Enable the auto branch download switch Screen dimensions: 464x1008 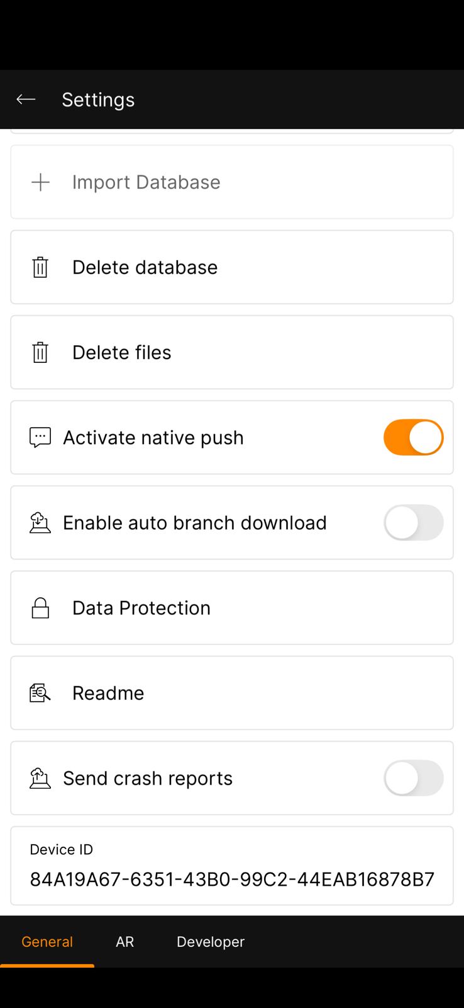pos(413,523)
